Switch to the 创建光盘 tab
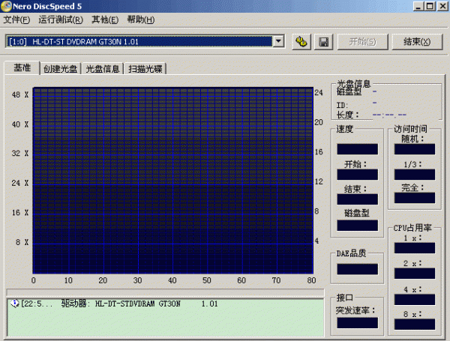 60,69
